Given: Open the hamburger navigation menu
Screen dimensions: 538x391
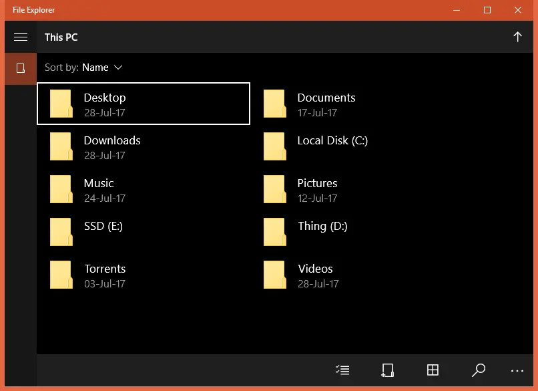Looking at the screenshot, I should click(20, 37).
